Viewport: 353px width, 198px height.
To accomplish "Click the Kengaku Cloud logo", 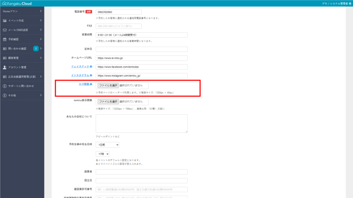I will pyautogui.click(x=17, y=3).
